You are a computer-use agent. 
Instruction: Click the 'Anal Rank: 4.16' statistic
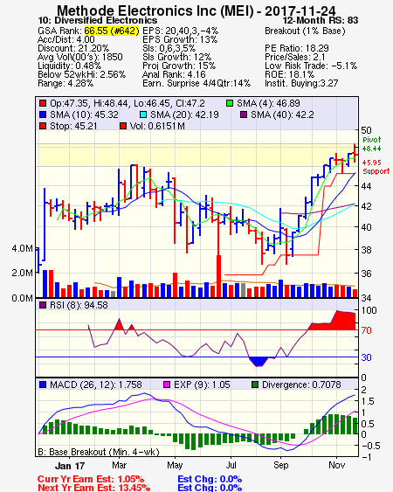[x=174, y=74]
